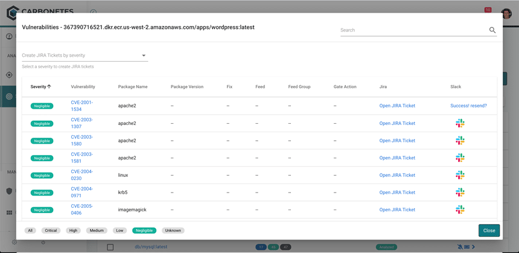Screen dimensions: 519x253
Task: Click the Gate Action column header
Action: (x=345, y=87)
